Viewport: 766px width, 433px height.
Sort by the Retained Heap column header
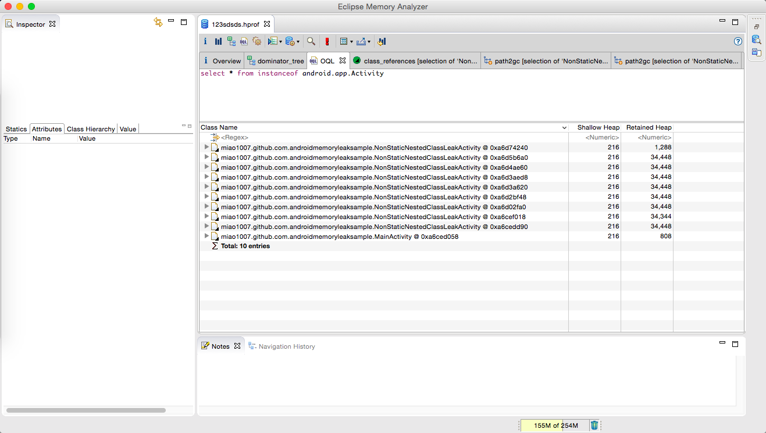[649, 127]
